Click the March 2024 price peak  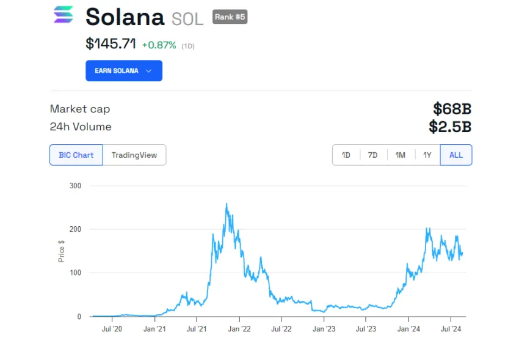coord(428,229)
